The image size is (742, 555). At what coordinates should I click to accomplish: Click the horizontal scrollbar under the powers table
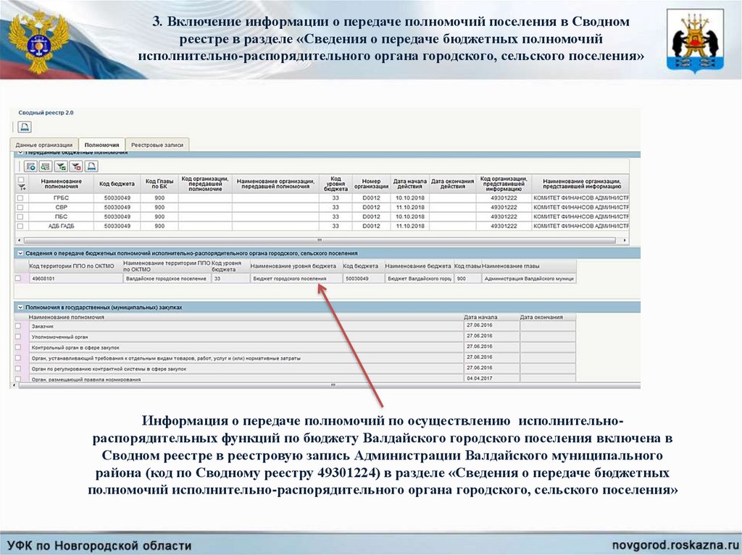(x=319, y=240)
